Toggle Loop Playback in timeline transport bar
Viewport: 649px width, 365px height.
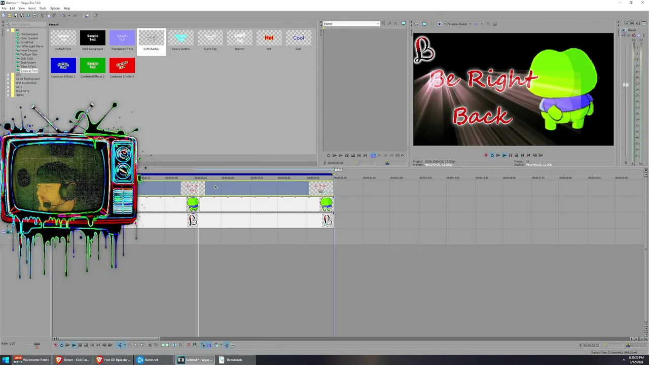pos(62,345)
